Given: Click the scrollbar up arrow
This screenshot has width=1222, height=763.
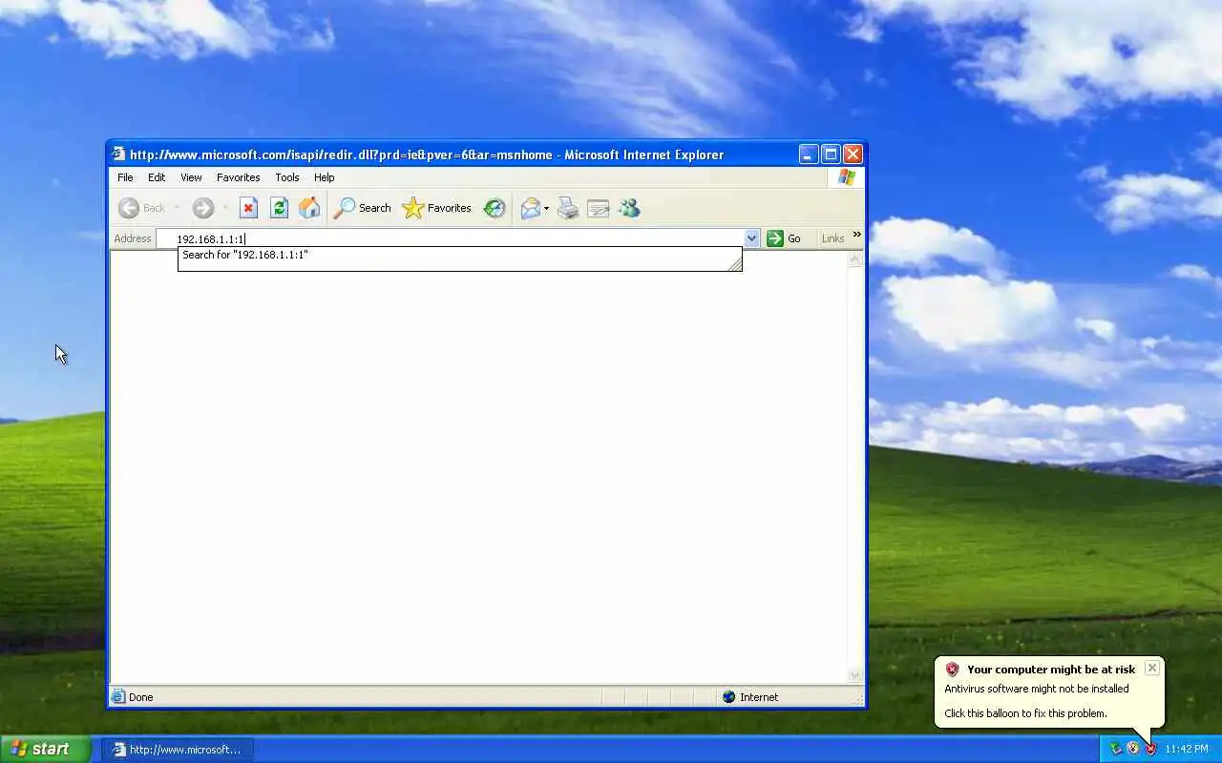Looking at the screenshot, I should tap(855, 259).
